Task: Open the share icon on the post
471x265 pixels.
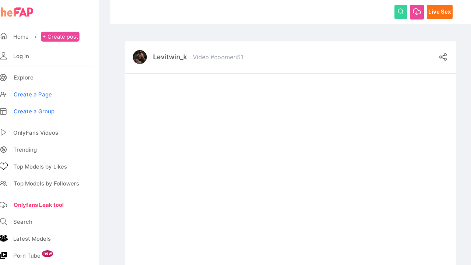Action: click(443, 57)
